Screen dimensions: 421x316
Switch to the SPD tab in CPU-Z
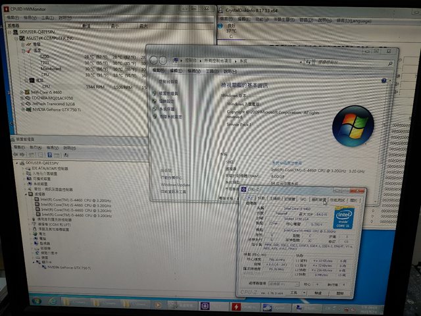[303, 199]
